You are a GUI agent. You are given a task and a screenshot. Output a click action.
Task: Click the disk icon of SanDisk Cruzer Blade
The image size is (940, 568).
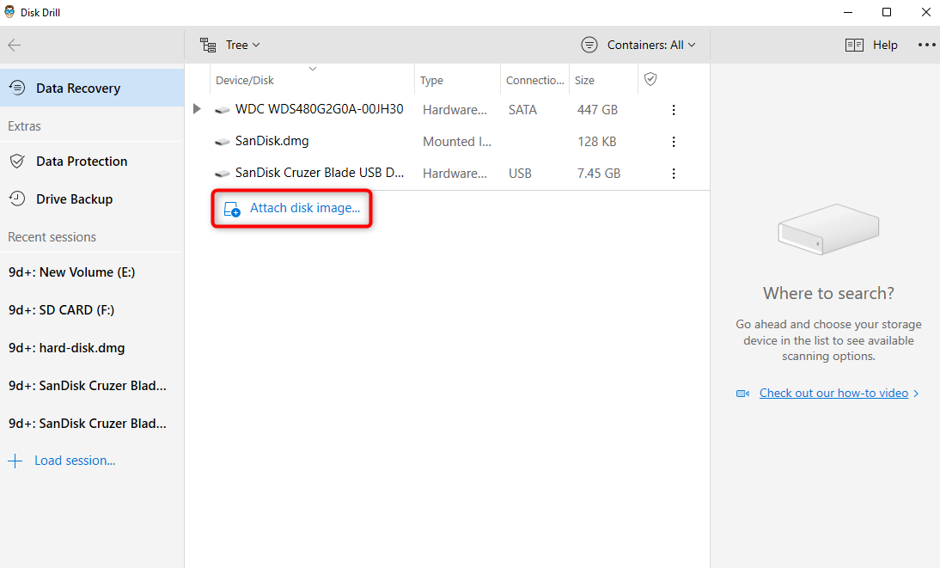click(x=223, y=174)
